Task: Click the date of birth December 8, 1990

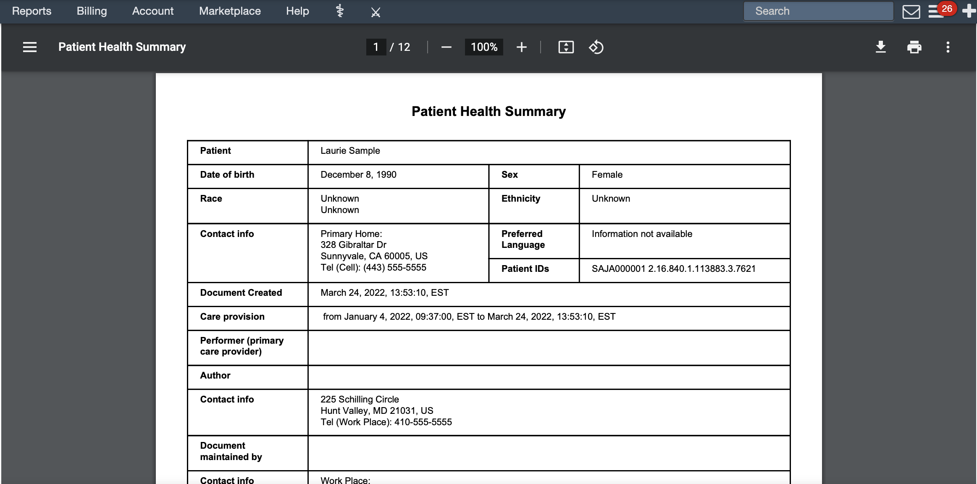Action: pyautogui.click(x=358, y=175)
